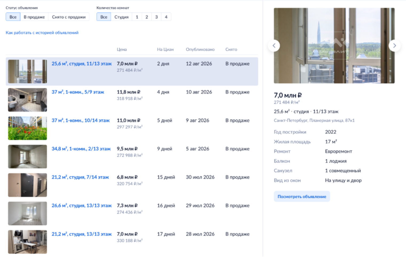Click thumbnail of 26,6 м² 13/13 этаж listing
The height and width of the screenshot is (261, 406).
[x=28, y=213]
